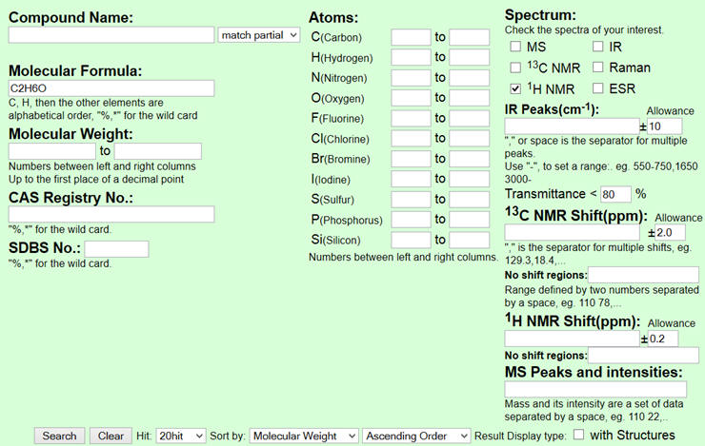Open the match partial dropdown
Image resolution: width=705 pixels, height=446 pixels.
click(x=259, y=35)
